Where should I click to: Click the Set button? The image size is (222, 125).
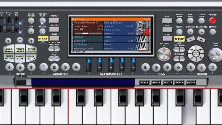pos(167,21)
